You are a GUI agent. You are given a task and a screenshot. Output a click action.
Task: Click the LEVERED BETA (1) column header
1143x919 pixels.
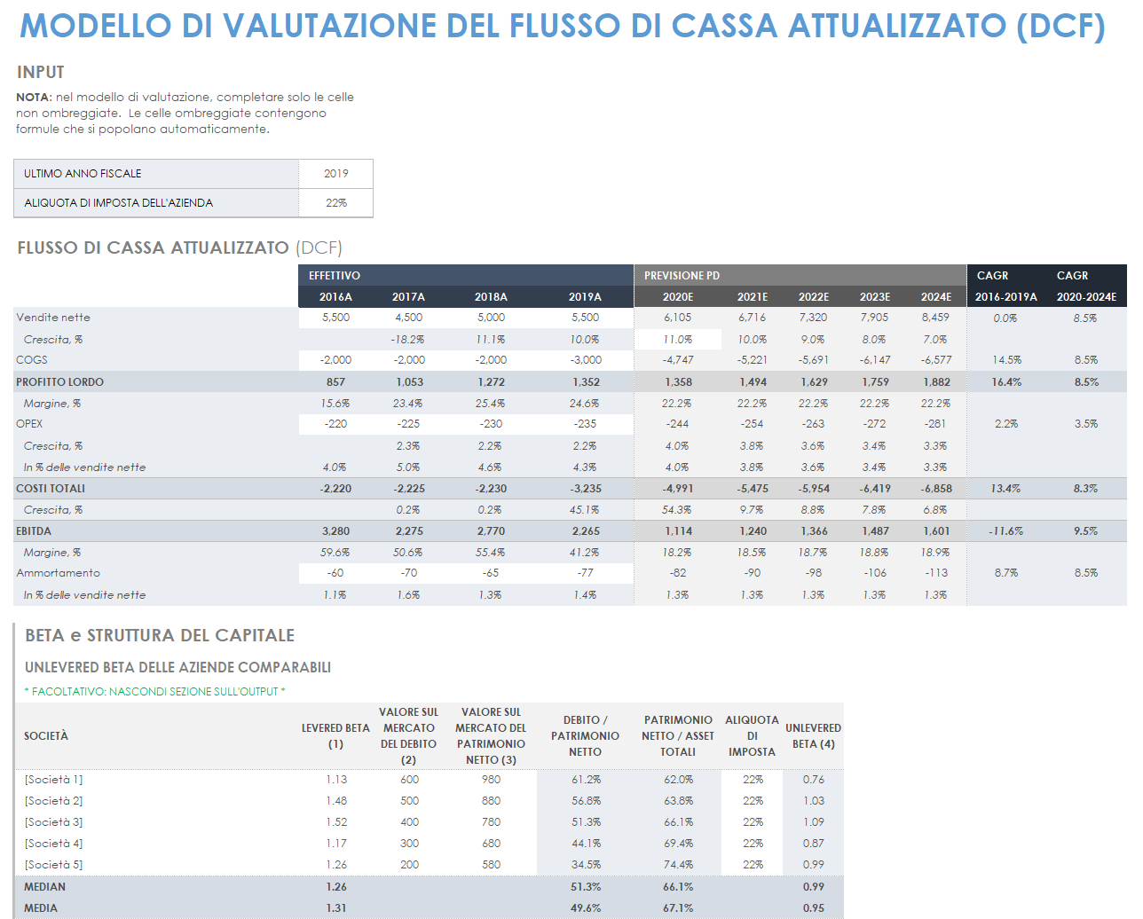coord(335,736)
